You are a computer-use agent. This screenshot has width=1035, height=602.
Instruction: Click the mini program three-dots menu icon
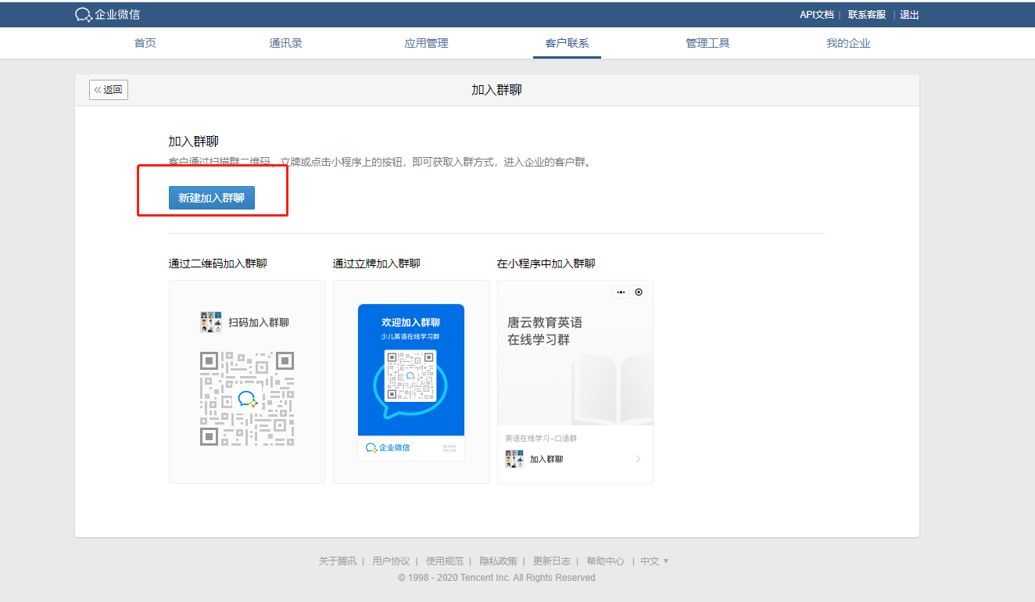[621, 292]
